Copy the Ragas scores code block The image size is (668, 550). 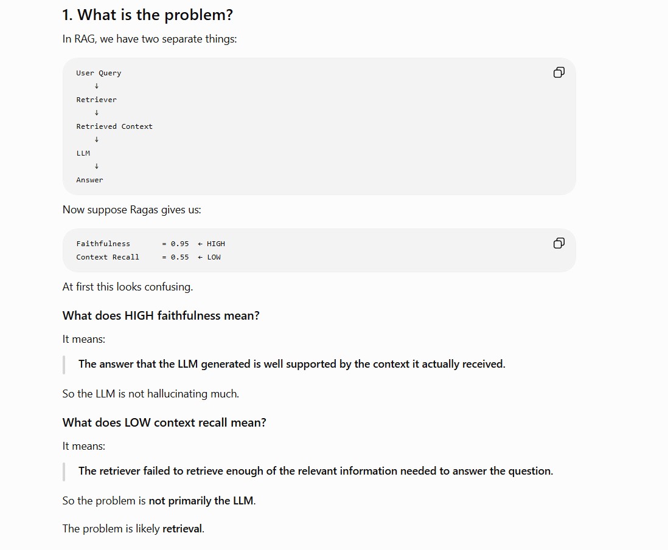[x=558, y=243]
